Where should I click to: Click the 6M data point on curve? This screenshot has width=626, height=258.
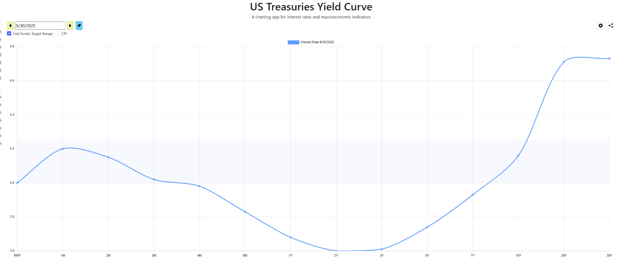(x=245, y=212)
